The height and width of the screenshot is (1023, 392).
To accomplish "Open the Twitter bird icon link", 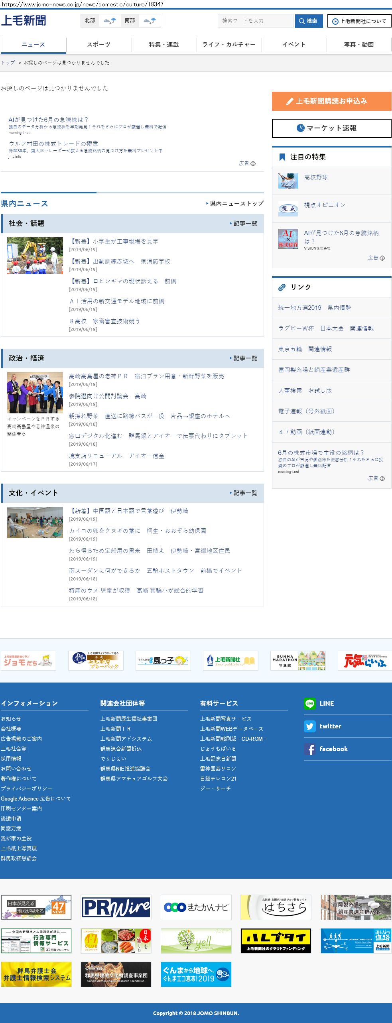I will [309, 726].
